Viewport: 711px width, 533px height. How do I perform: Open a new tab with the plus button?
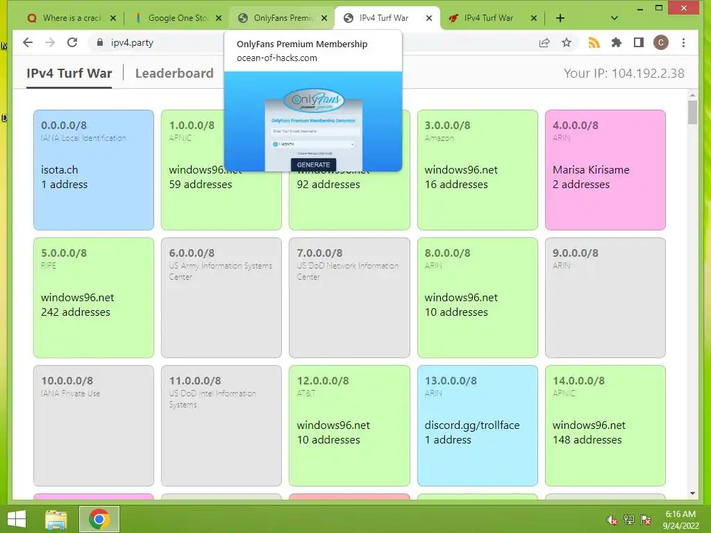click(x=560, y=18)
